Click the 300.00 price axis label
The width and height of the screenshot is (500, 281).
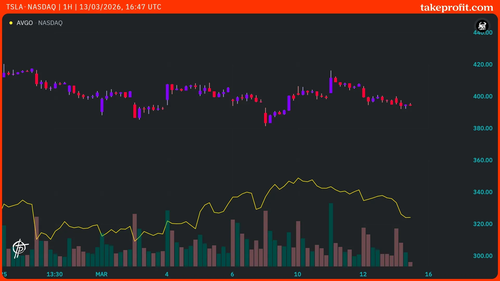[x=483, y=256]
